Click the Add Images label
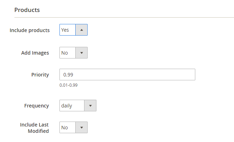The image size is (234, 142). pyautogui.click(x=35, y=53)
